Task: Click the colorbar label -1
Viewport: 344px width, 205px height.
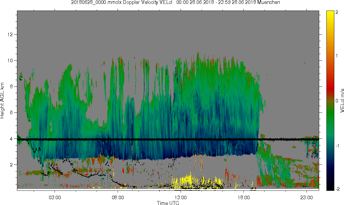Action: tap(338, 146)
